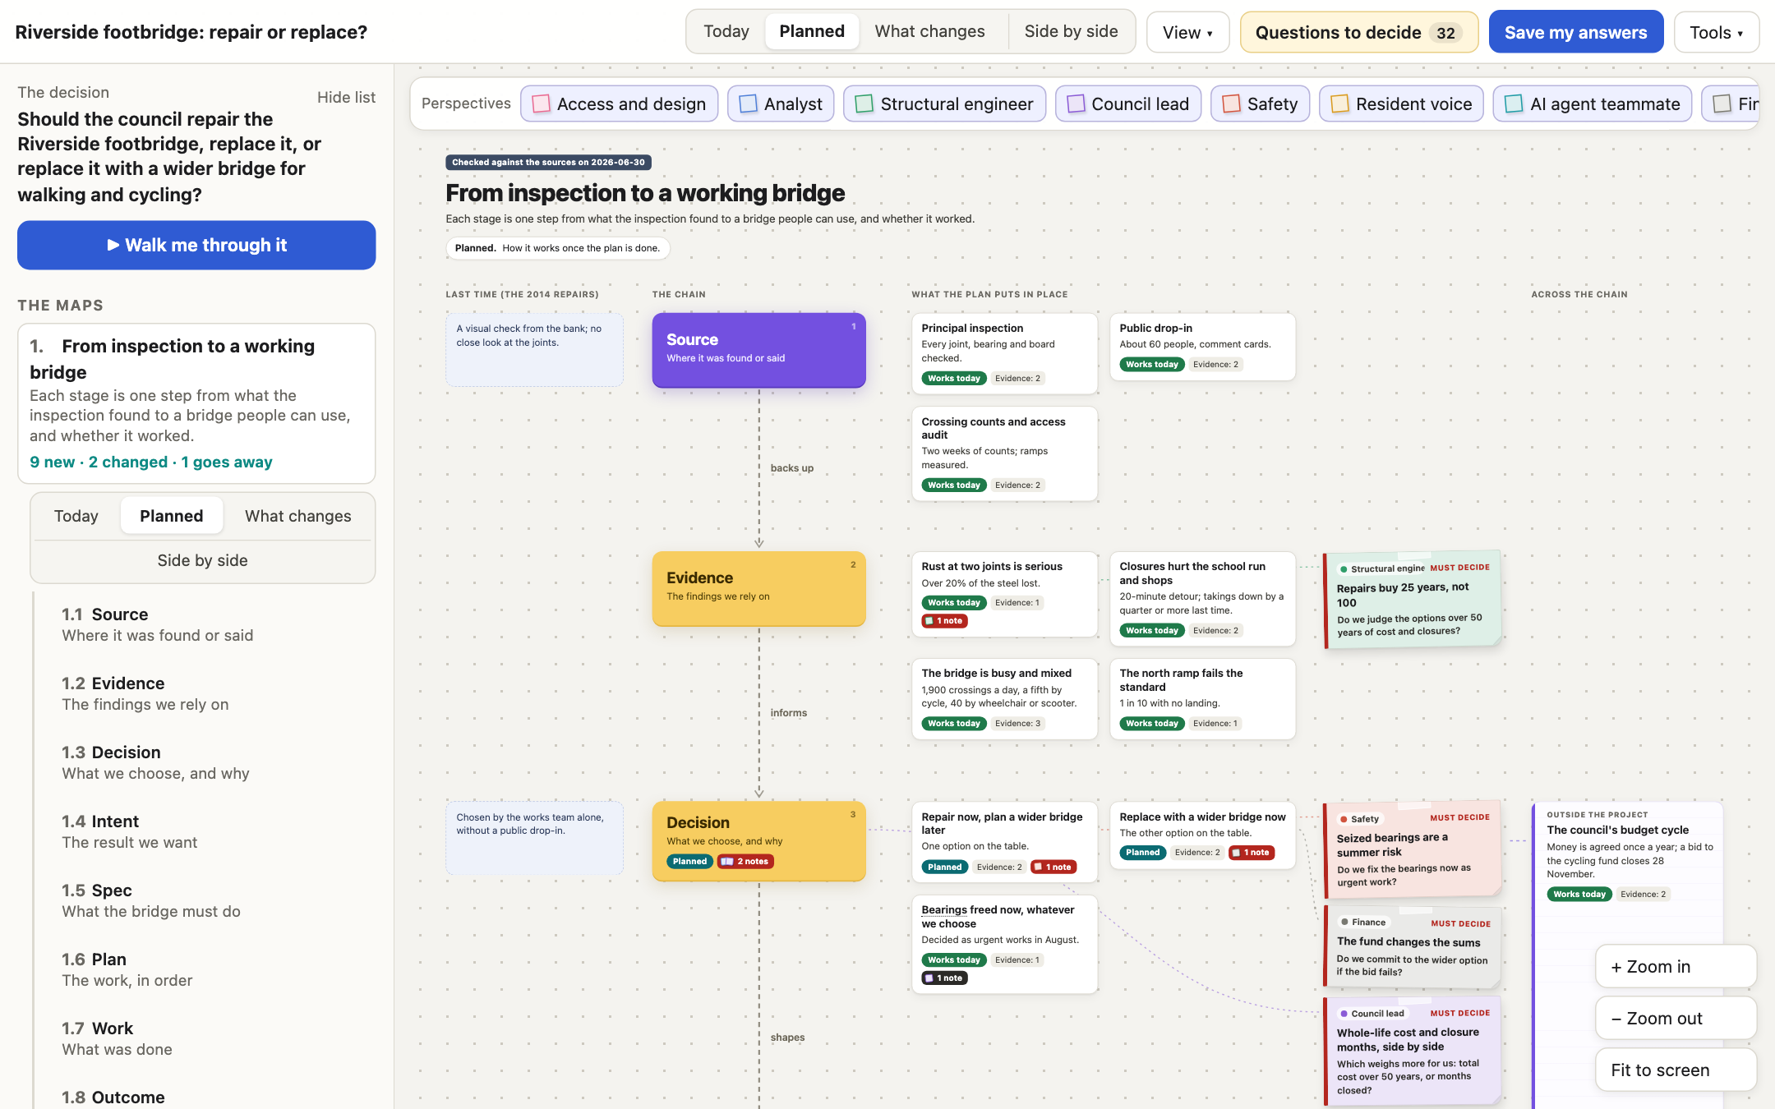Toggle the AI agent teammate perspective
The image size is (1775, 1109).
tap(1592, 104)
